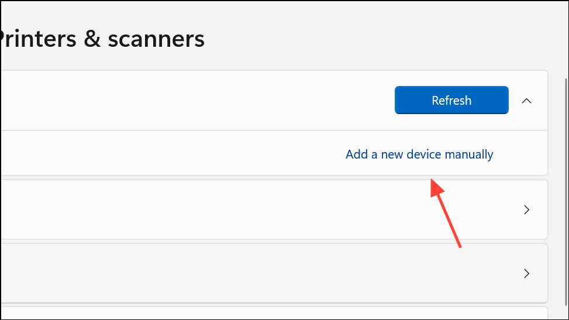569x320 pixels.
Task: Click the word scanners in the heading
Action: tap(156, 40)
